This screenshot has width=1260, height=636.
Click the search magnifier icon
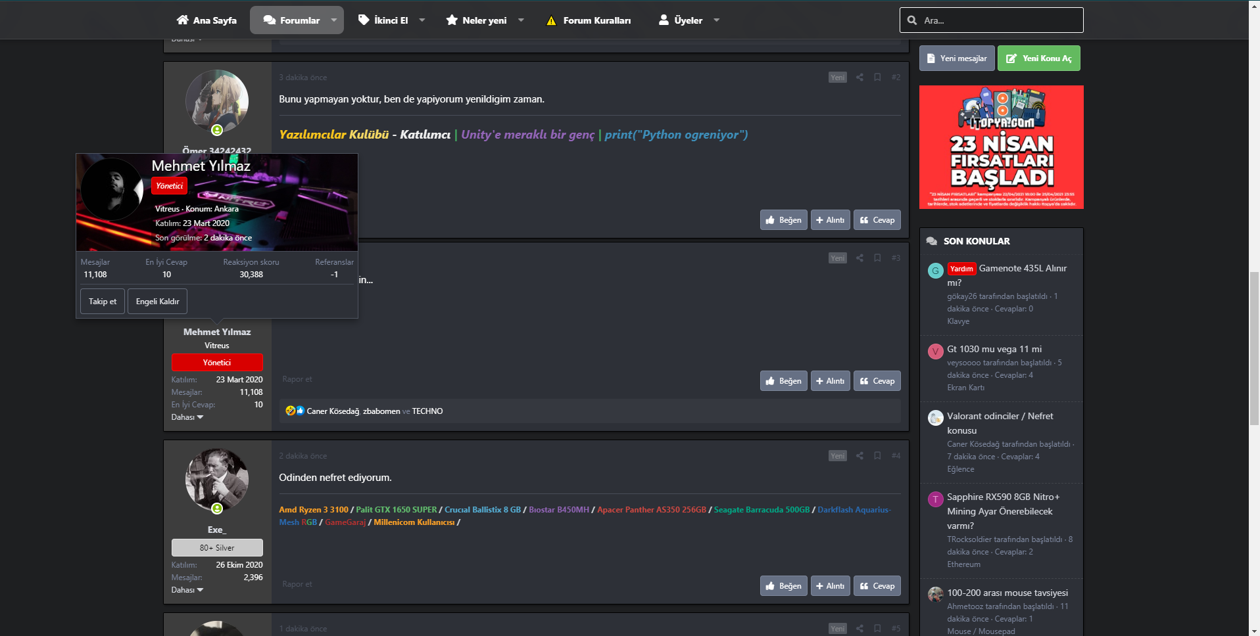point(912,20)
